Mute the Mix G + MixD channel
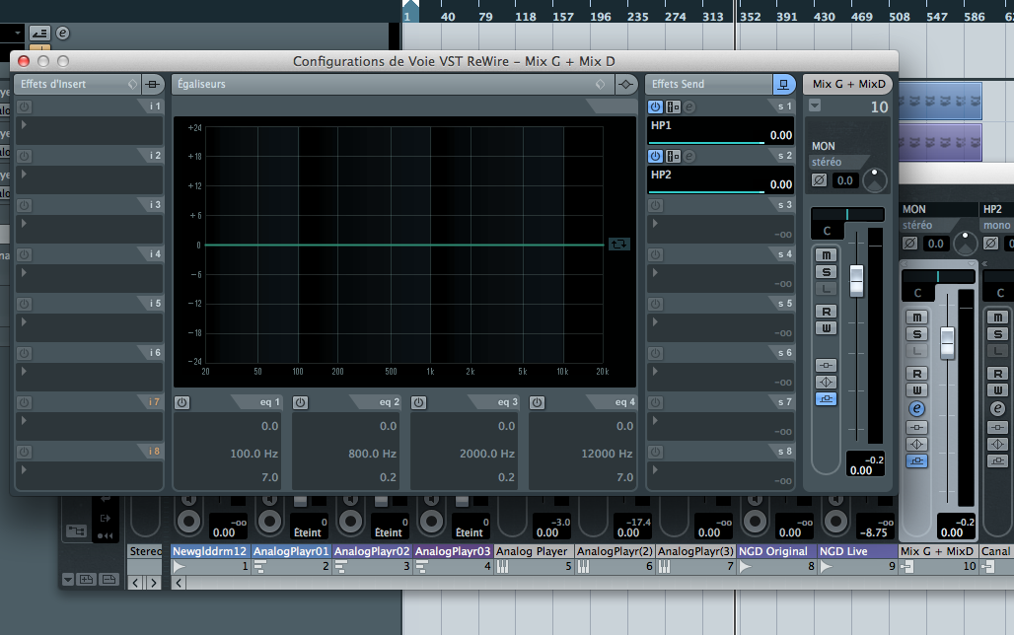The width and height of the screenshot is (1014, 635). [828, 255]
